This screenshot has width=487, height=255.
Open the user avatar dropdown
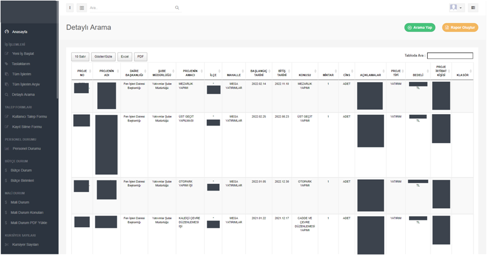[x=456, y=8]
